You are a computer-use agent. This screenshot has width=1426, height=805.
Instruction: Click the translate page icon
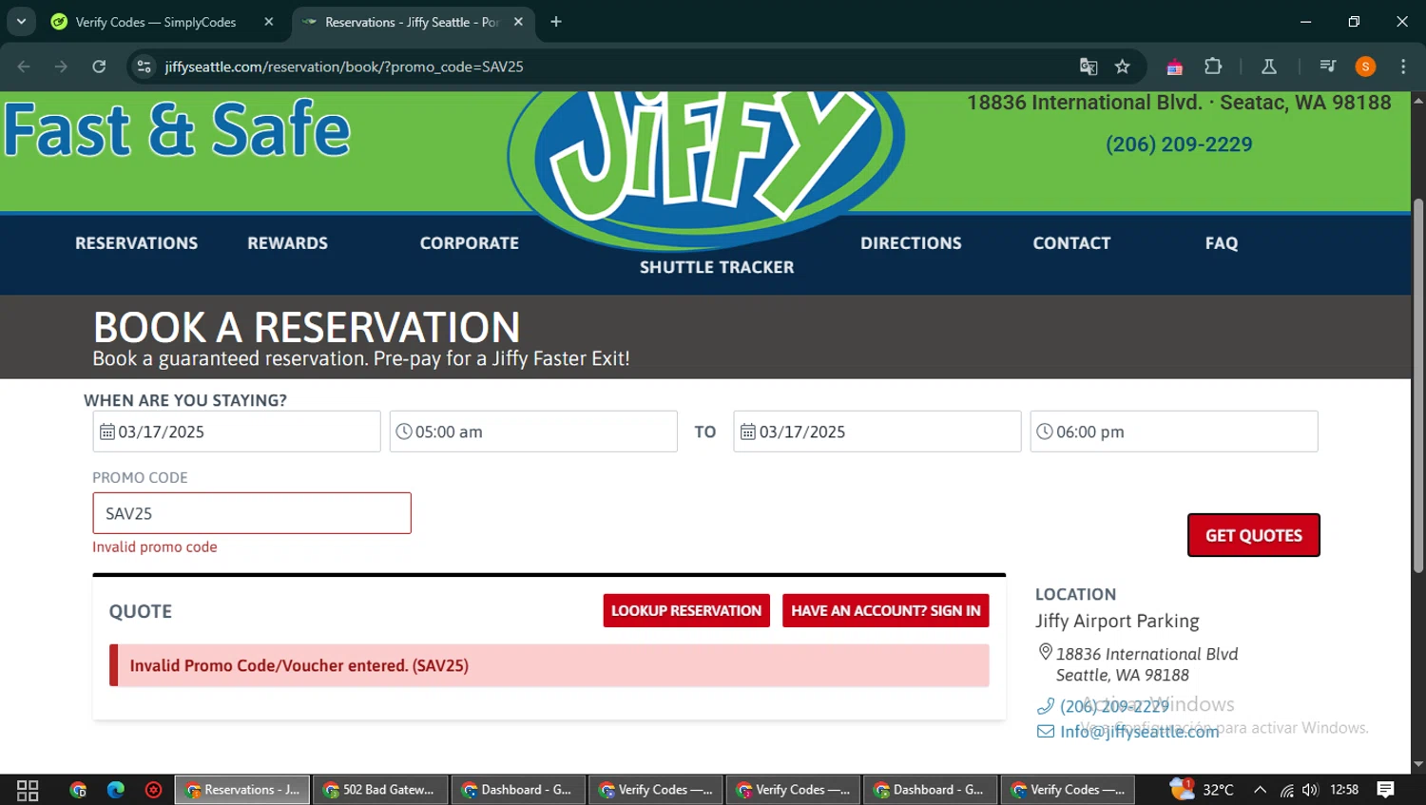[x=1089, y=67]
